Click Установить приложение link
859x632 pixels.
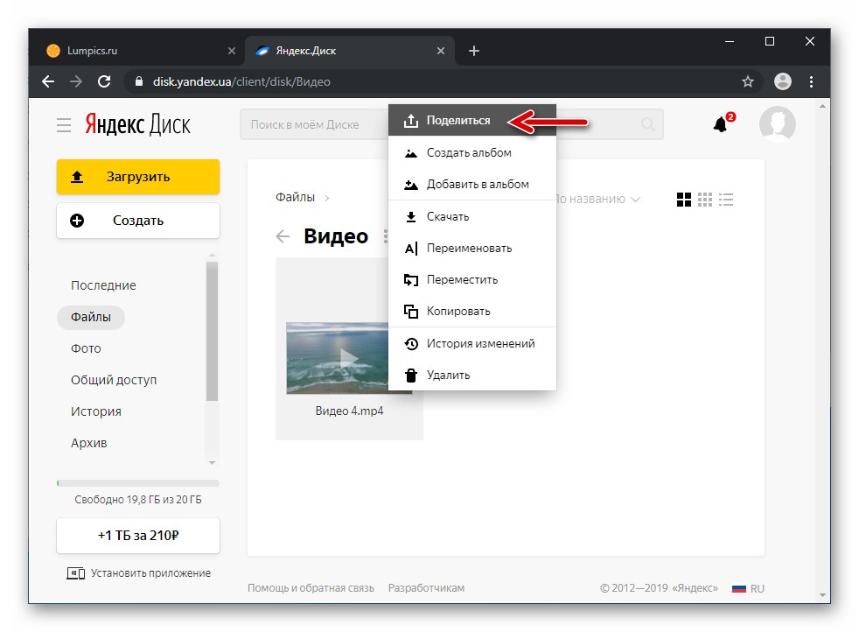click(138, 572)
